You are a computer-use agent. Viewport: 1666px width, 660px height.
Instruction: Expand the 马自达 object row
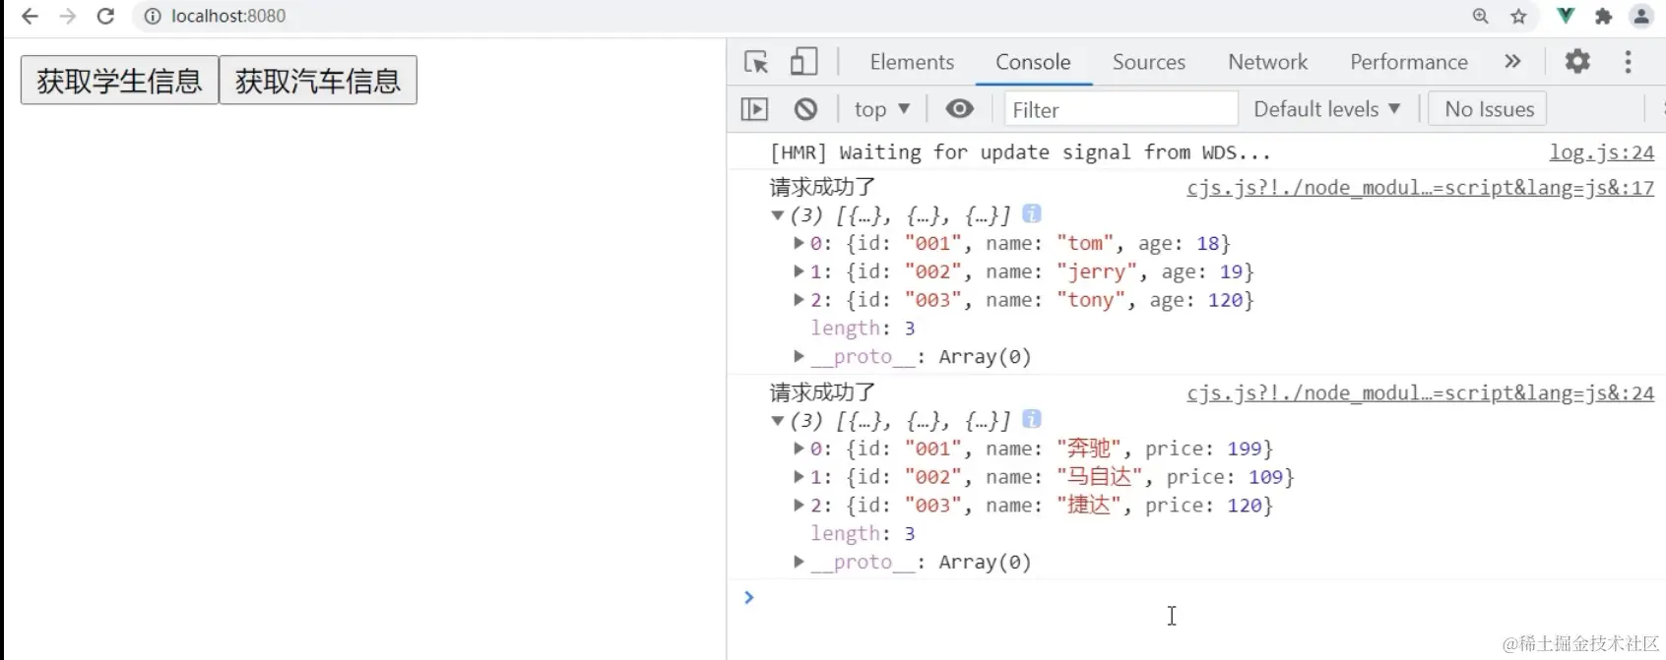[x=799, y=477]
